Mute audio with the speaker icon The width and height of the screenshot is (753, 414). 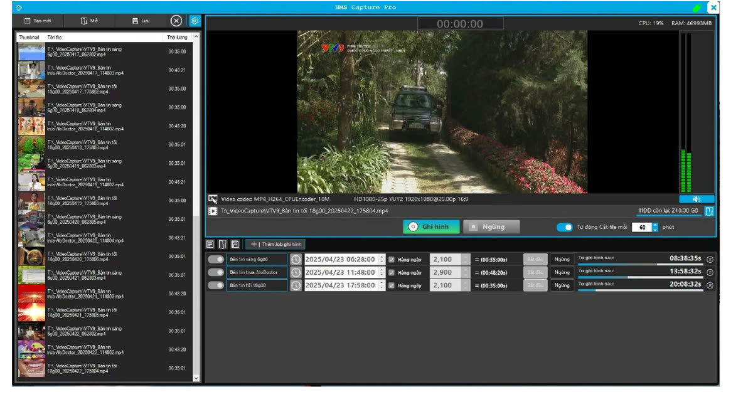coord(697,199)
